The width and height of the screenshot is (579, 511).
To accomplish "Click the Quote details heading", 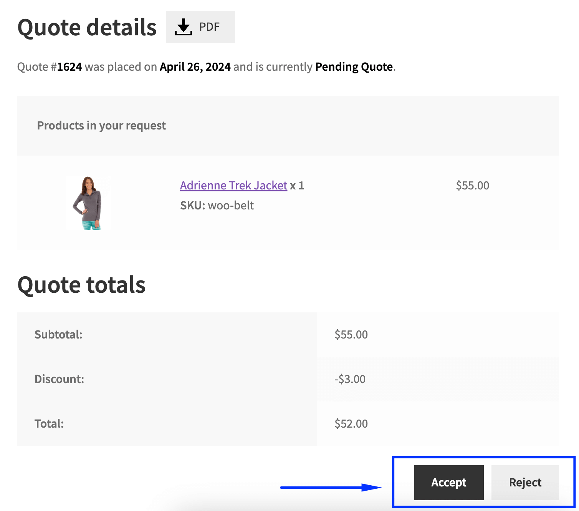I will pyautogui.click(x=87, y=27).
